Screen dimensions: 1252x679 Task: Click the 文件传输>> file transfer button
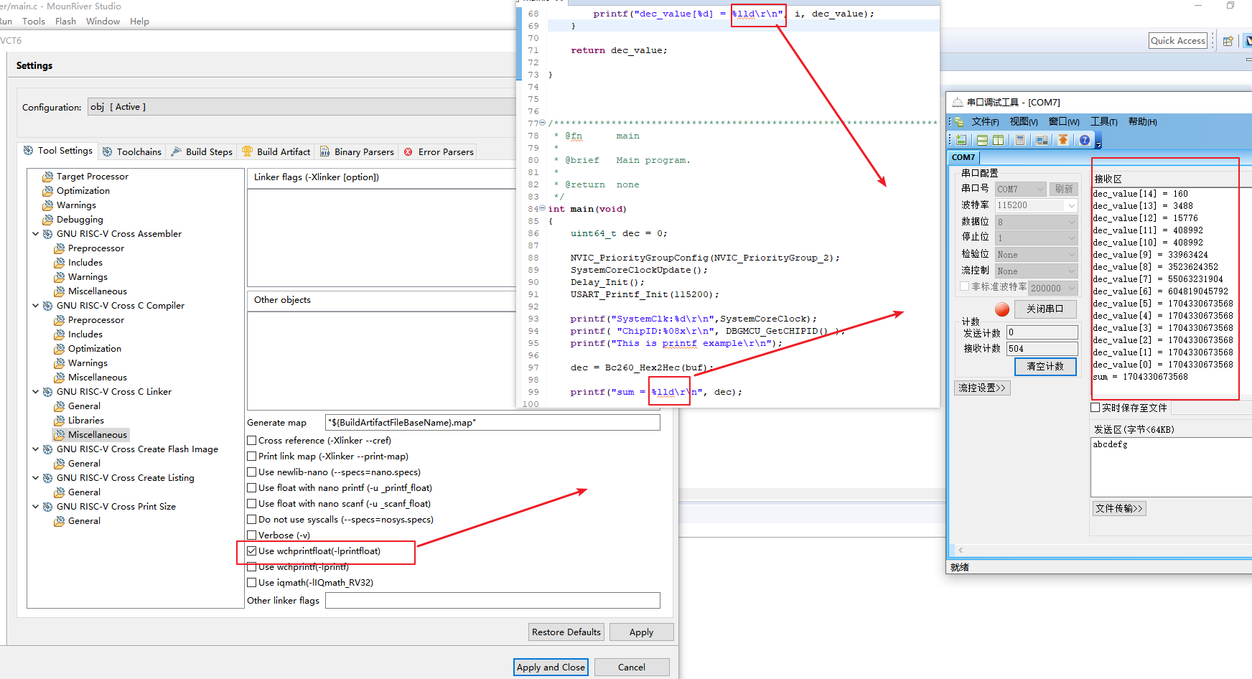point(1118,508)
